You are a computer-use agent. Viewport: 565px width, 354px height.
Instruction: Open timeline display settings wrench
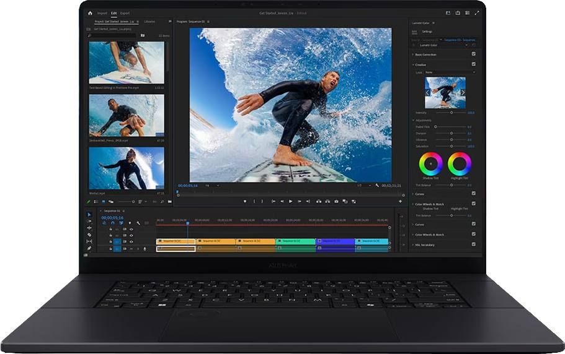[x=138, y=223]
